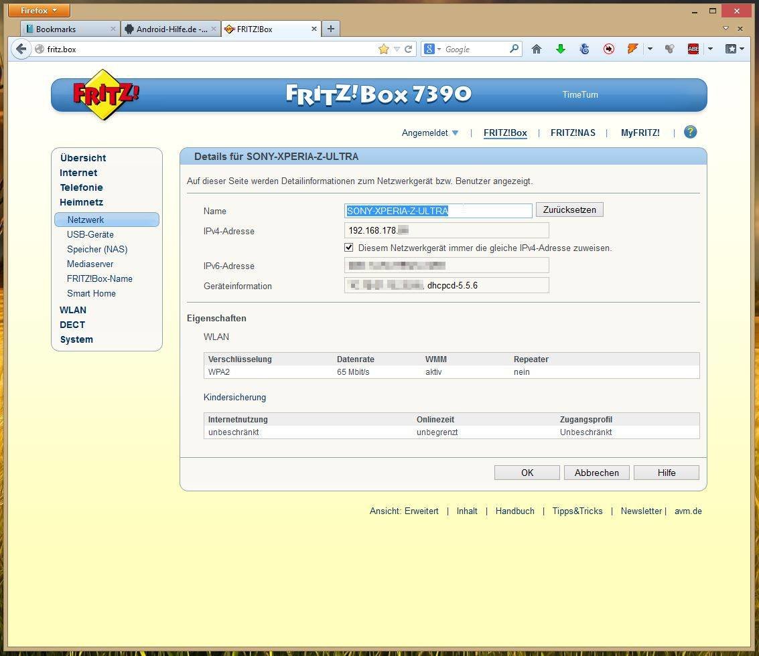Click the site identity globe icon
The width and height of the screenshot is (759, 656).
pos(40,49)
